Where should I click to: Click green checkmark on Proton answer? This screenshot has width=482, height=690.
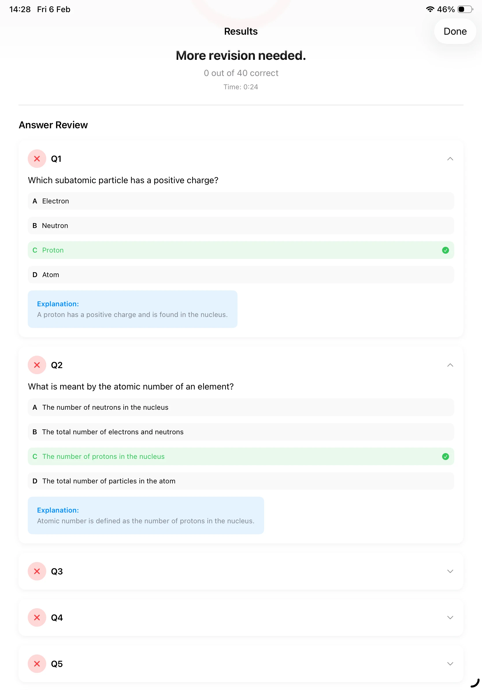tap(445, 250)
